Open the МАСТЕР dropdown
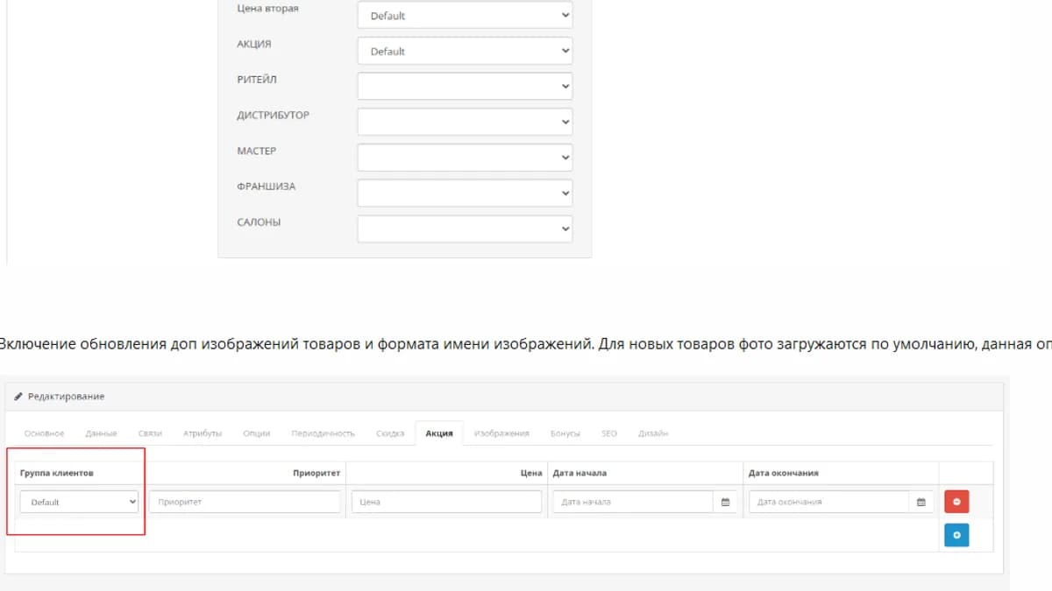The height and width of the screenshot is (591, 1052). (x=465, y=158)
